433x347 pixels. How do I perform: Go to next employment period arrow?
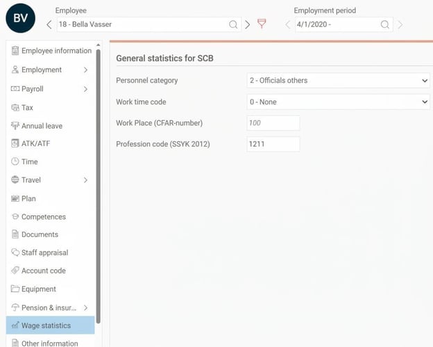(x=400, y=24)
